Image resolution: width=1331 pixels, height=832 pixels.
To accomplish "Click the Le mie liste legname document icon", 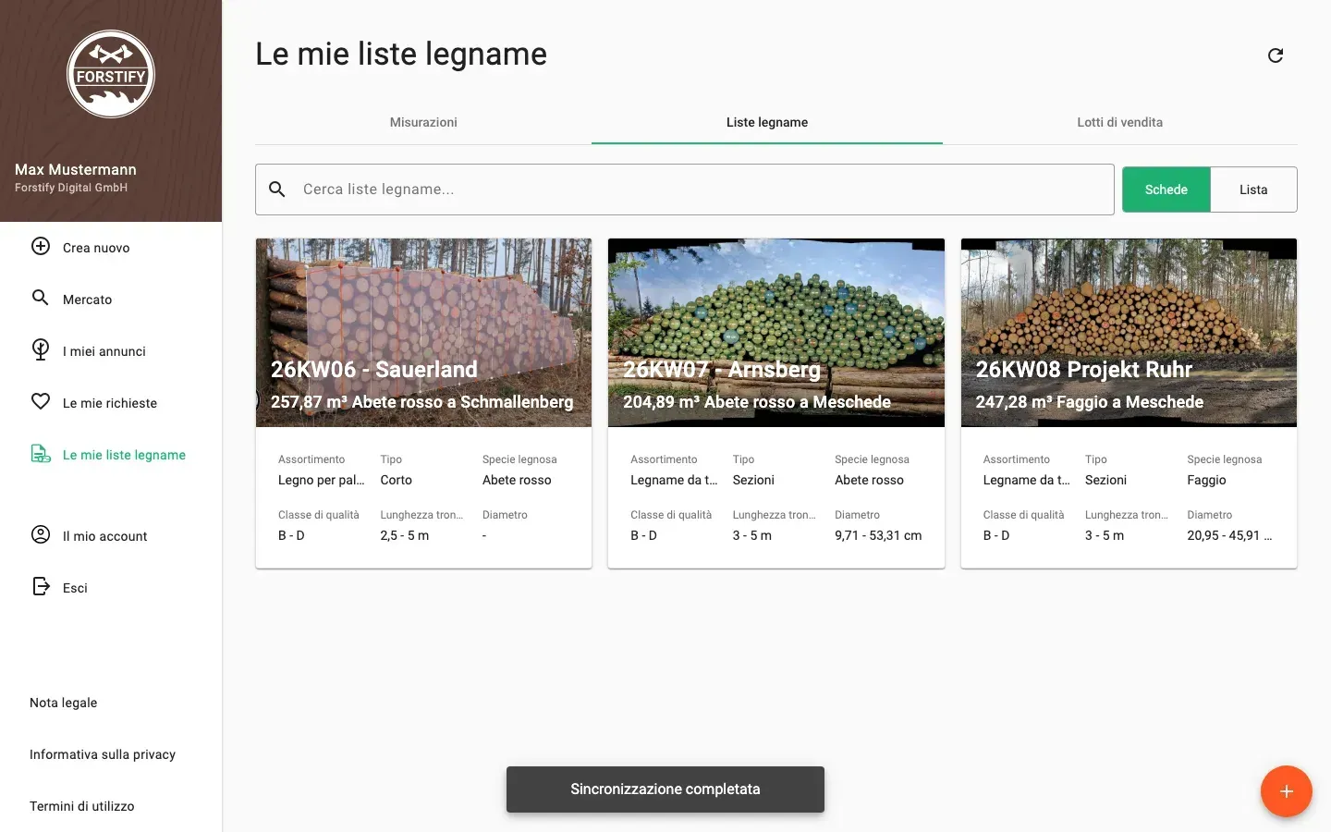I will pos(41,453).
